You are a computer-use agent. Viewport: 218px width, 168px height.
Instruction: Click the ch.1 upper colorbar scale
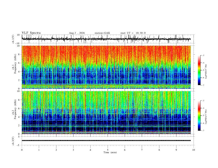[199, 70]
